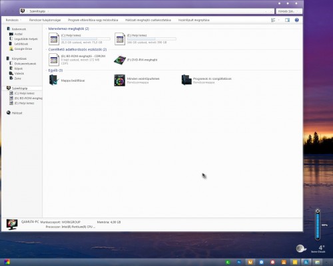The width and height of the screenshot is (333, 266).
Task: Adjust the blue volume gadget slider
Action: click(x=318, y=225)
